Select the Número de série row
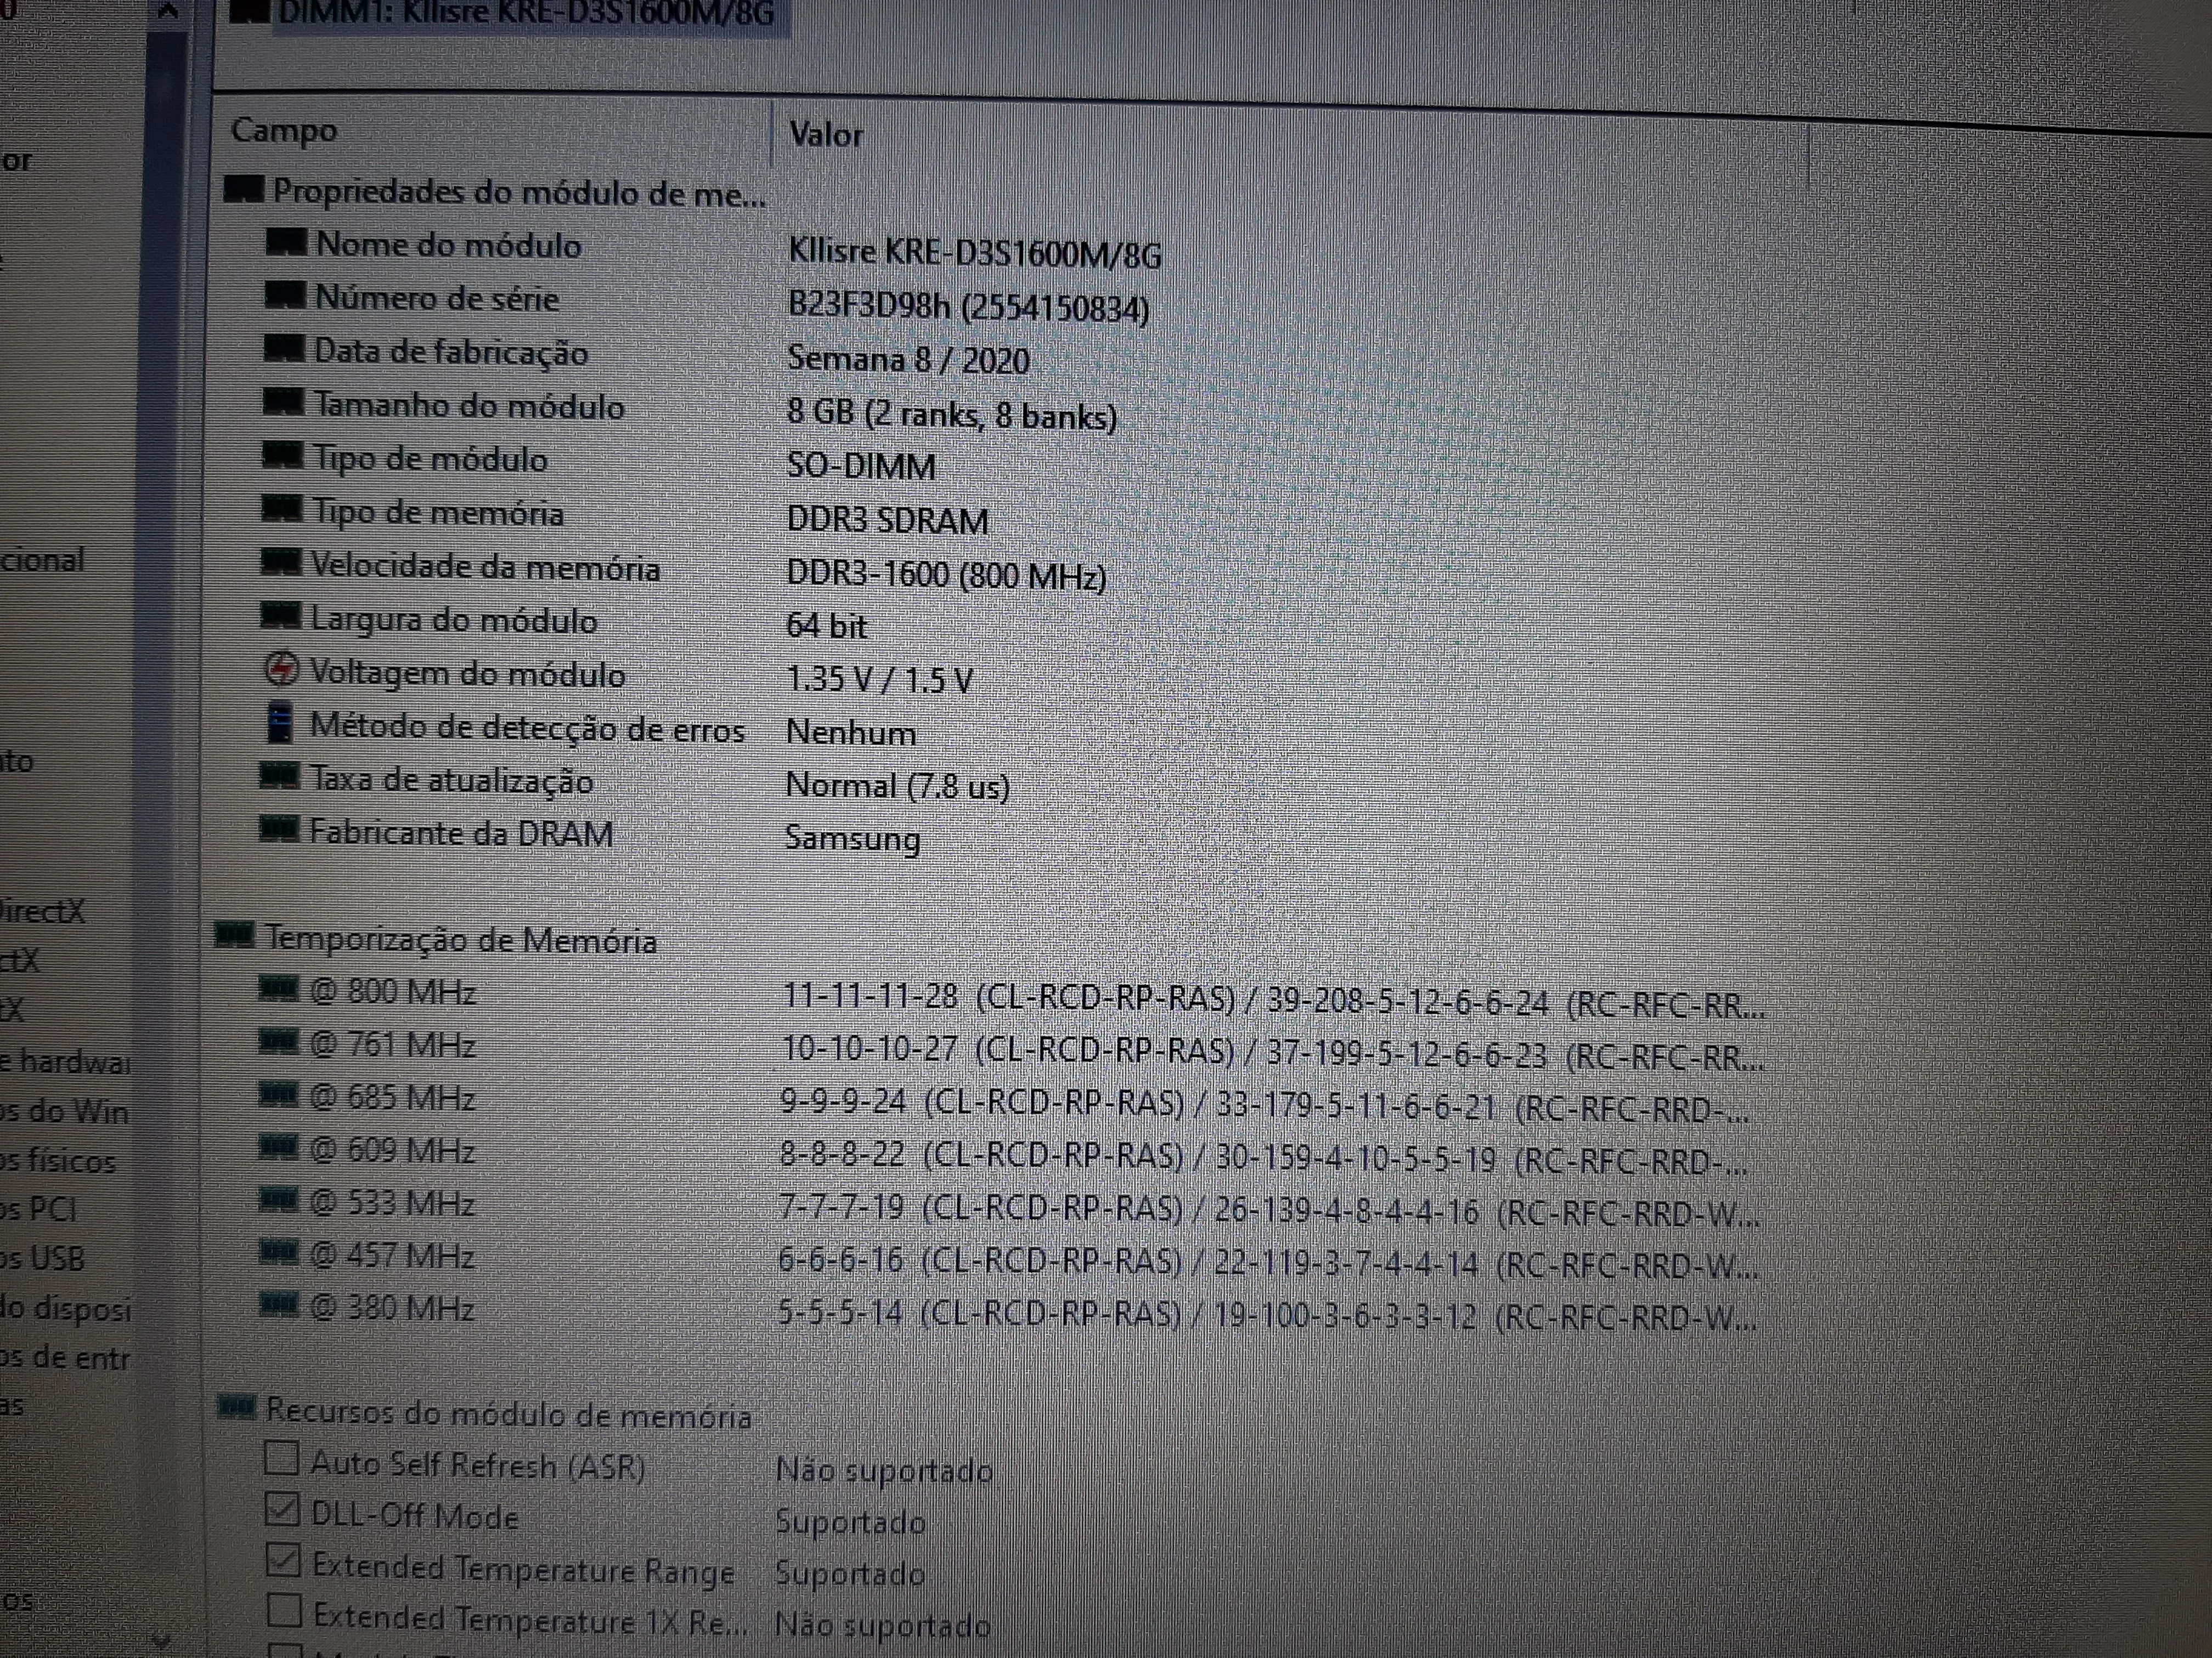The image size is (2212, 1658). click(436, 298)
